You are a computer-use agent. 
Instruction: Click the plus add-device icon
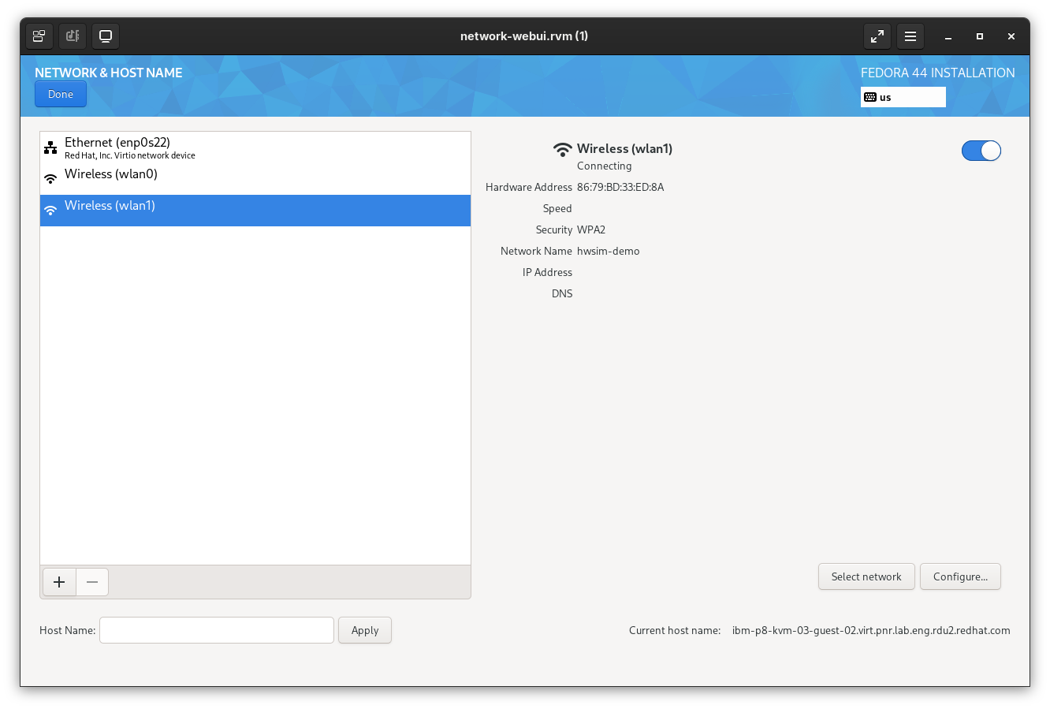[x=59, y=582]
